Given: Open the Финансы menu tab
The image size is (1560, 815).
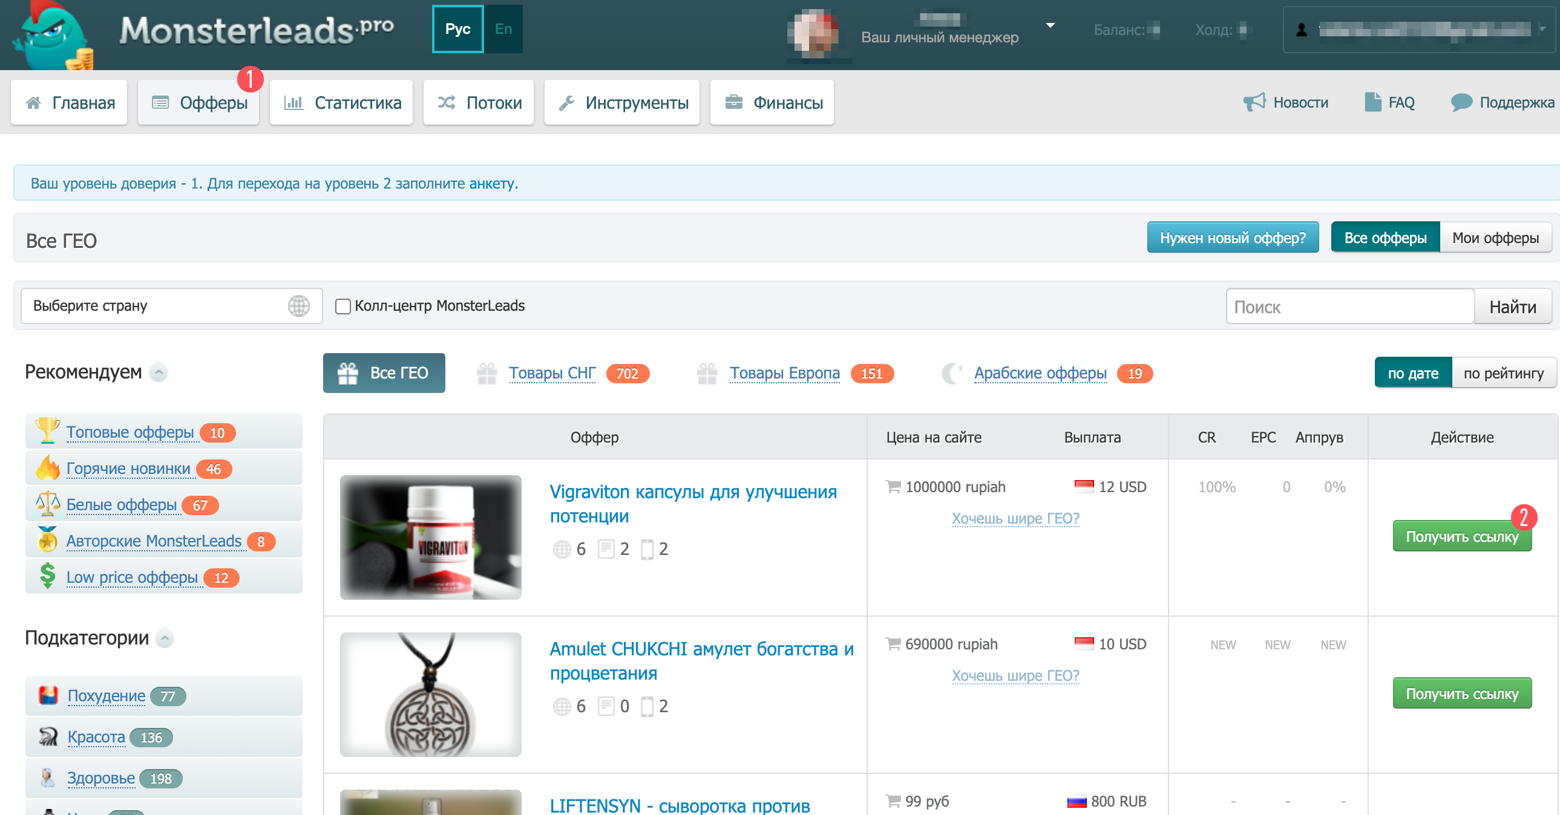Looking at the screenshot, I should pyautogui.click(x=772, y=103).
